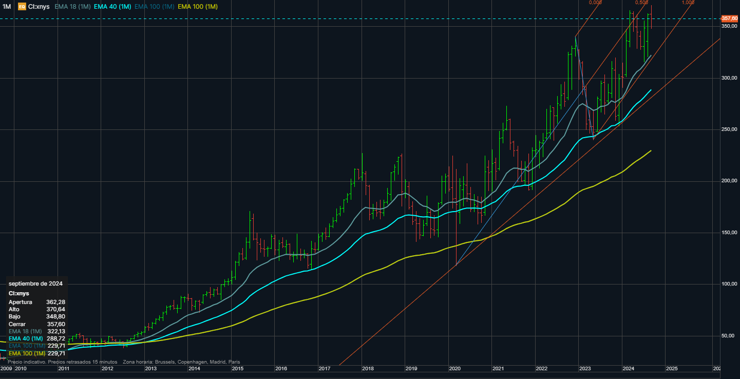Select the CI:xnys symbol label
Image resolution: width=740 pixels, height=379 pixels.
(39, 7)
